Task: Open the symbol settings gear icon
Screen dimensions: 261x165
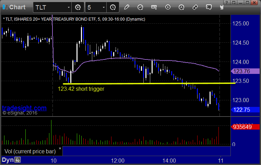Action: (x=78, y=7)
